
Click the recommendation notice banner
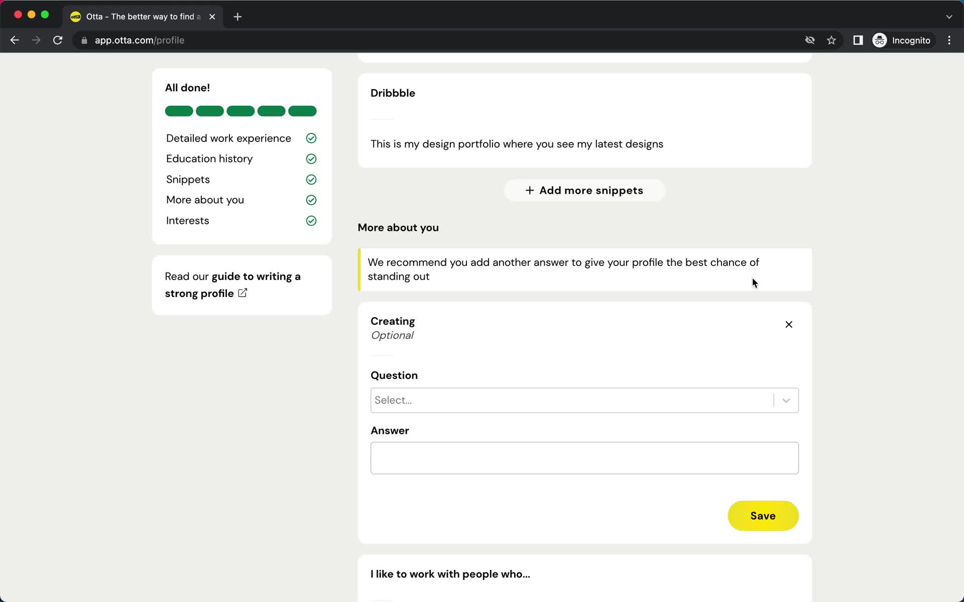point(584,269)
